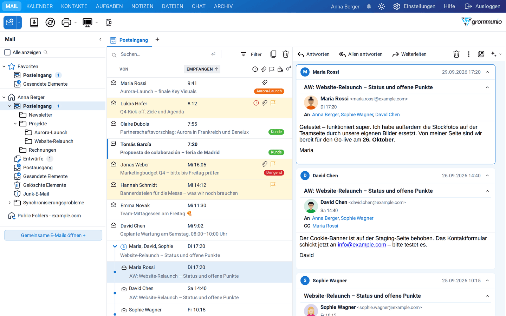Toggle the flag on Jonas Weber's email
Screen dimensions: 506x316
pos(273,164)
